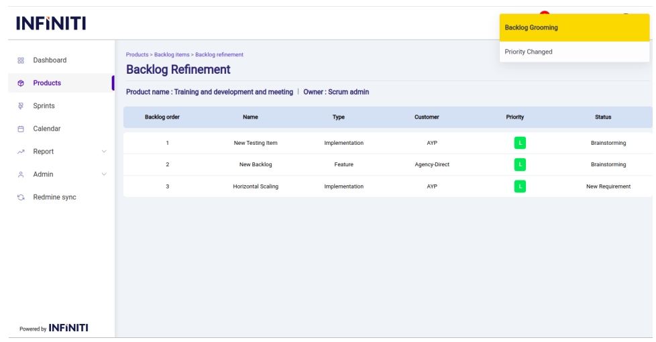Screen dimensions: 656x342
Task: Click the Report chart icon
Action: click(20, 152)
